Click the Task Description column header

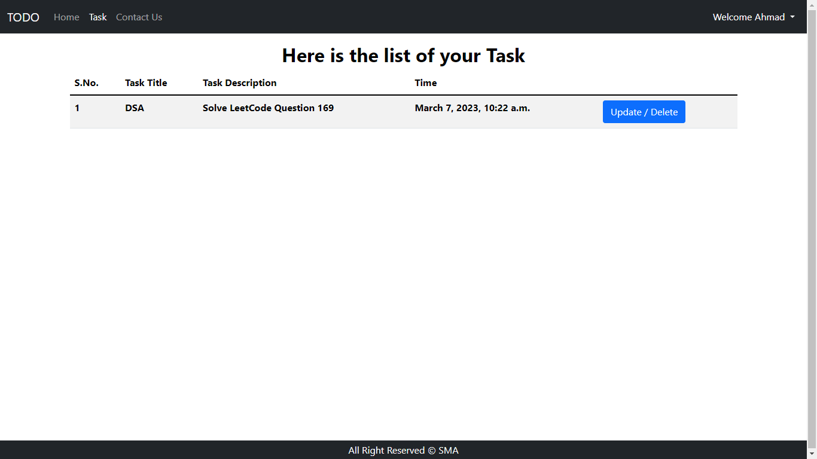(x=239, y=83)
